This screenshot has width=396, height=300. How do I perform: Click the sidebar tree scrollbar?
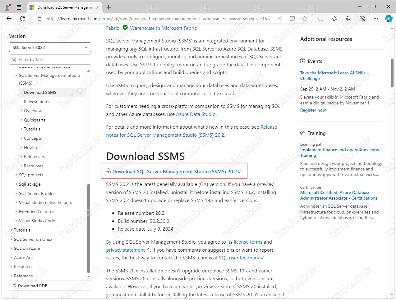tap(89, 228)
